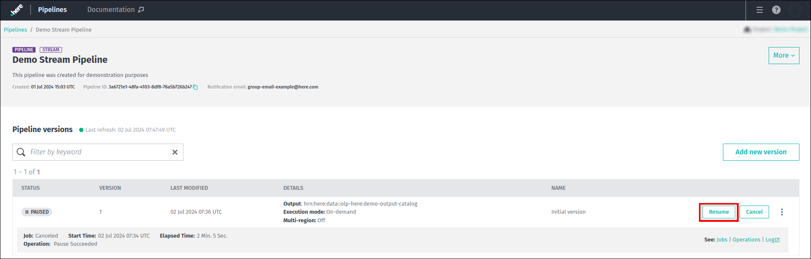The width and height of the screenshot is (811, 259).
Task: Click the Demo Stream Pipeline title
Action: point(60,60)
